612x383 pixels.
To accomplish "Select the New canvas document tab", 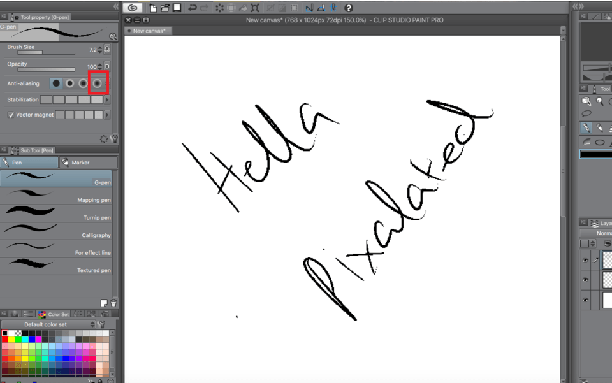I will tap(149, 31).
